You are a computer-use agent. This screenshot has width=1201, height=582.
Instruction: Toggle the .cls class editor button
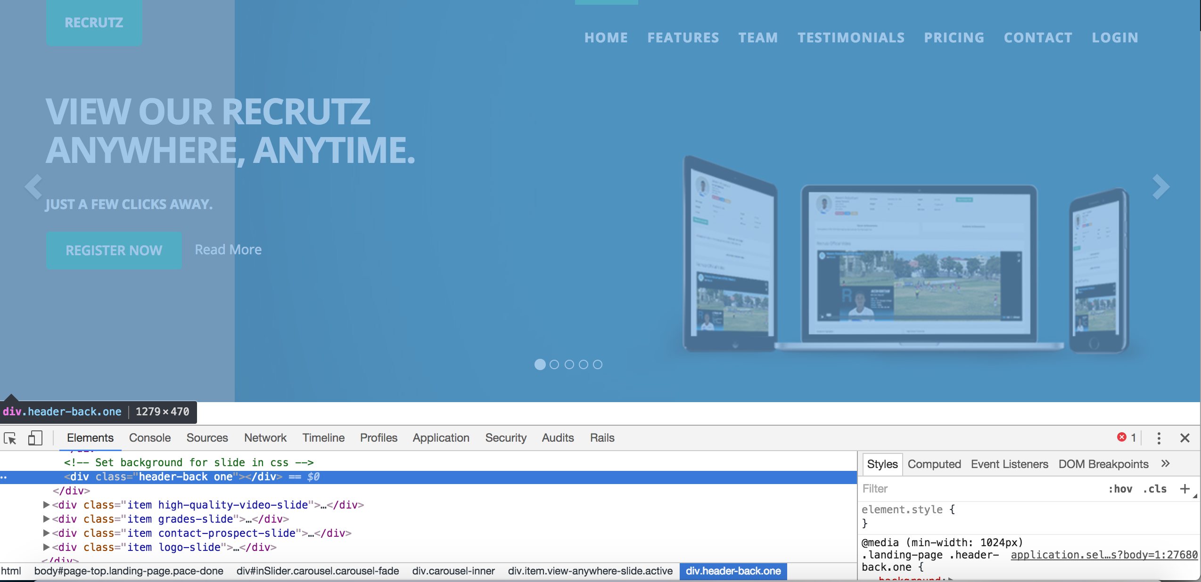point(1154,489)
